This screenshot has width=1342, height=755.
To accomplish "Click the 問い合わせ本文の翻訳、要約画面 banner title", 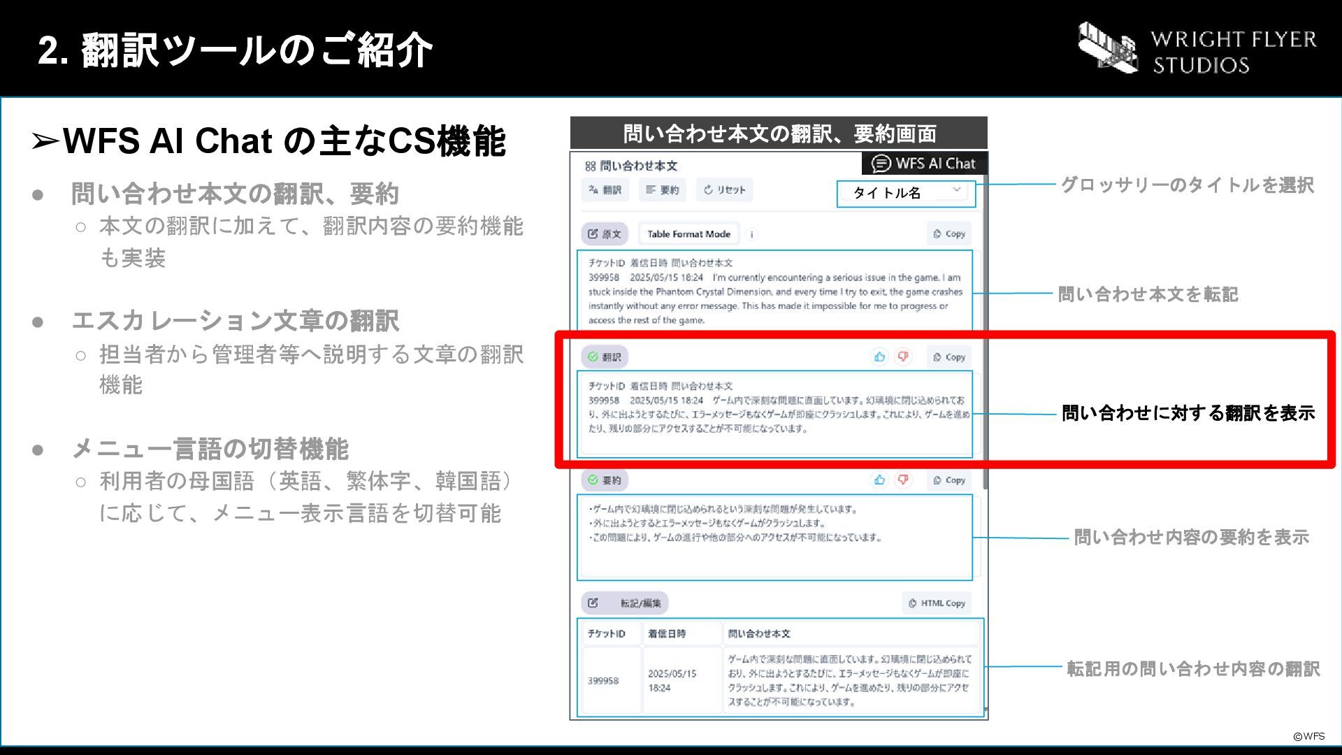I will tap(779, 134).
